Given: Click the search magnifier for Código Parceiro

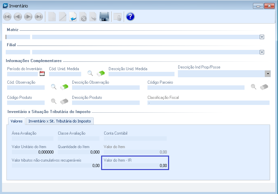Looking at the screenshot, I should [254, 87].
